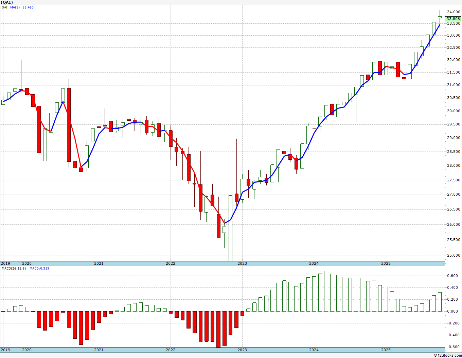Select the 2022 label on price chart axis
The image size is (462, 358).
tap(171, 263)
